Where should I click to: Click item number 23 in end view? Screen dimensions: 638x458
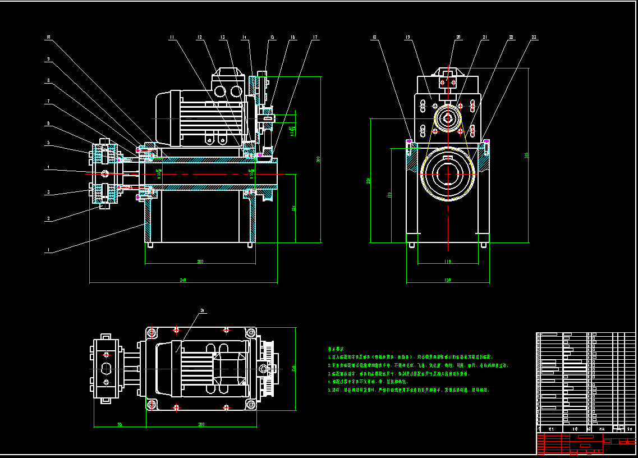(534, 37)
